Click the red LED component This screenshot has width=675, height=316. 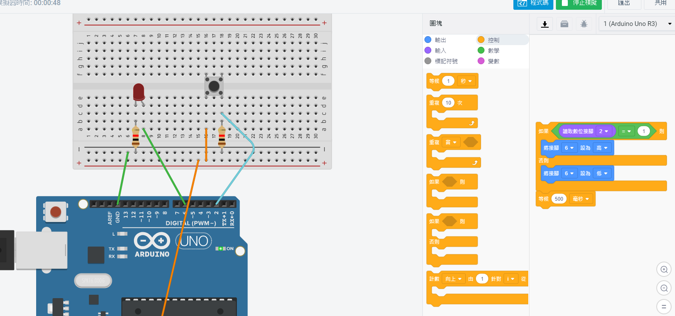tap(139, 92)
